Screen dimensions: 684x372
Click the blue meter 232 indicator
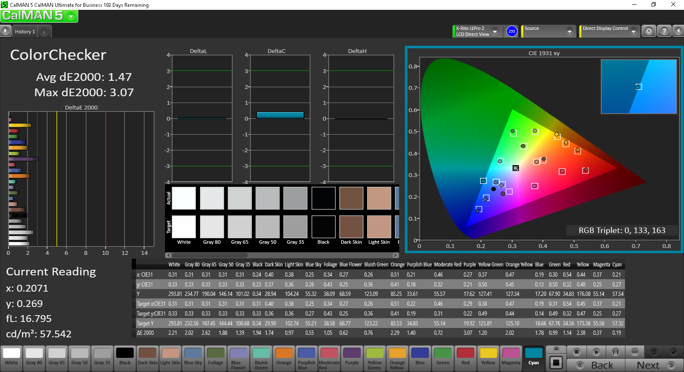coord(512,31)
